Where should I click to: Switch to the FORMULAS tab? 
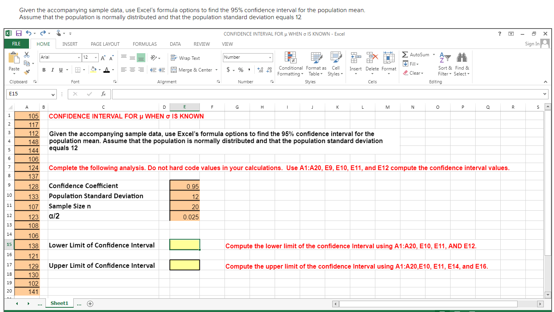coord(145,44)
